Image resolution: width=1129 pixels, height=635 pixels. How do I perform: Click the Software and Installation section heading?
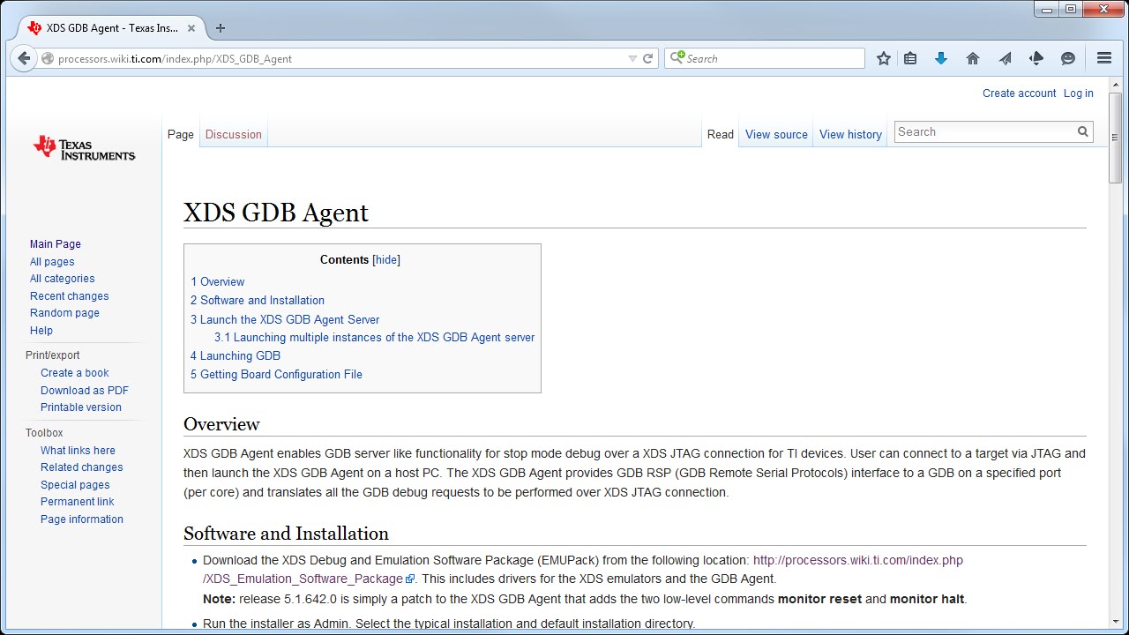(x=286, y=534)
